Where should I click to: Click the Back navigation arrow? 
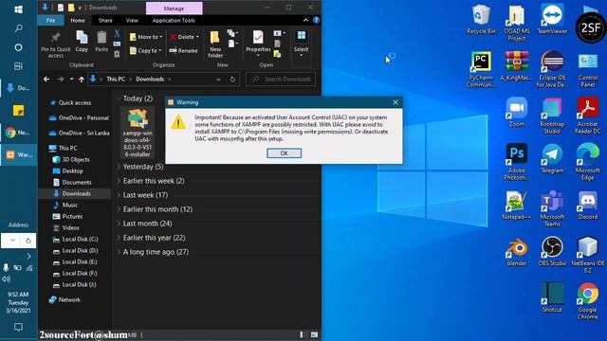tap(46, 80)
